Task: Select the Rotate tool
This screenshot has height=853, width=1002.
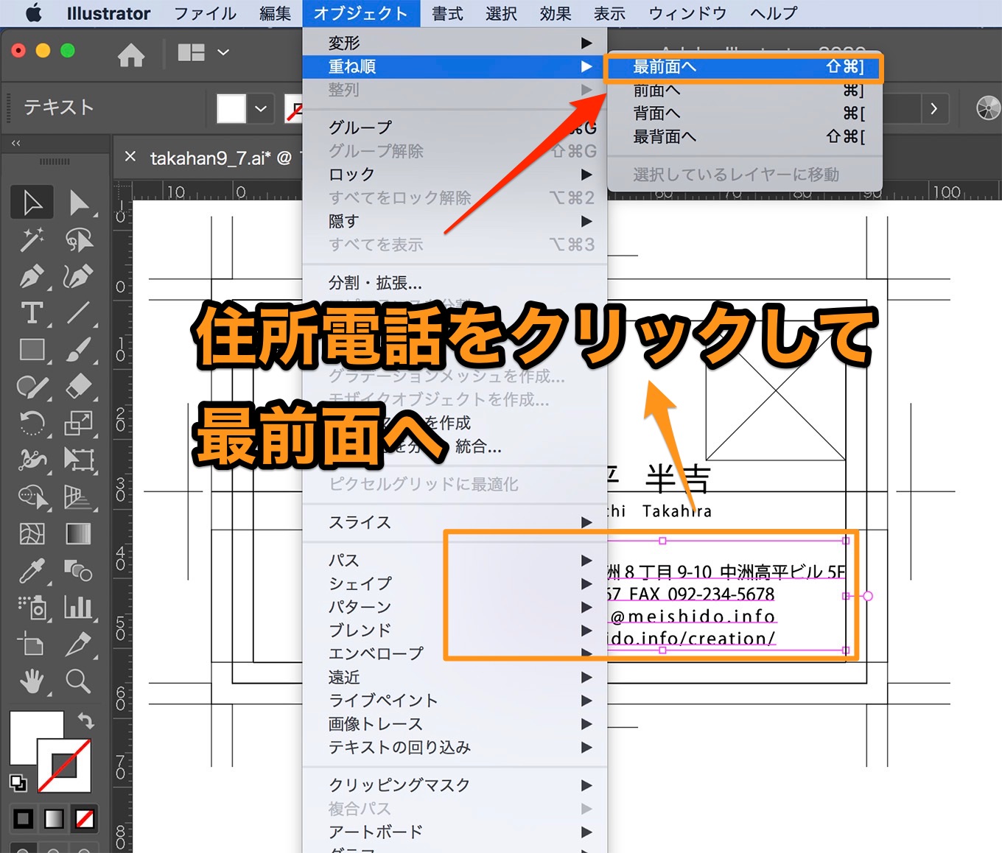Action: 32,423
